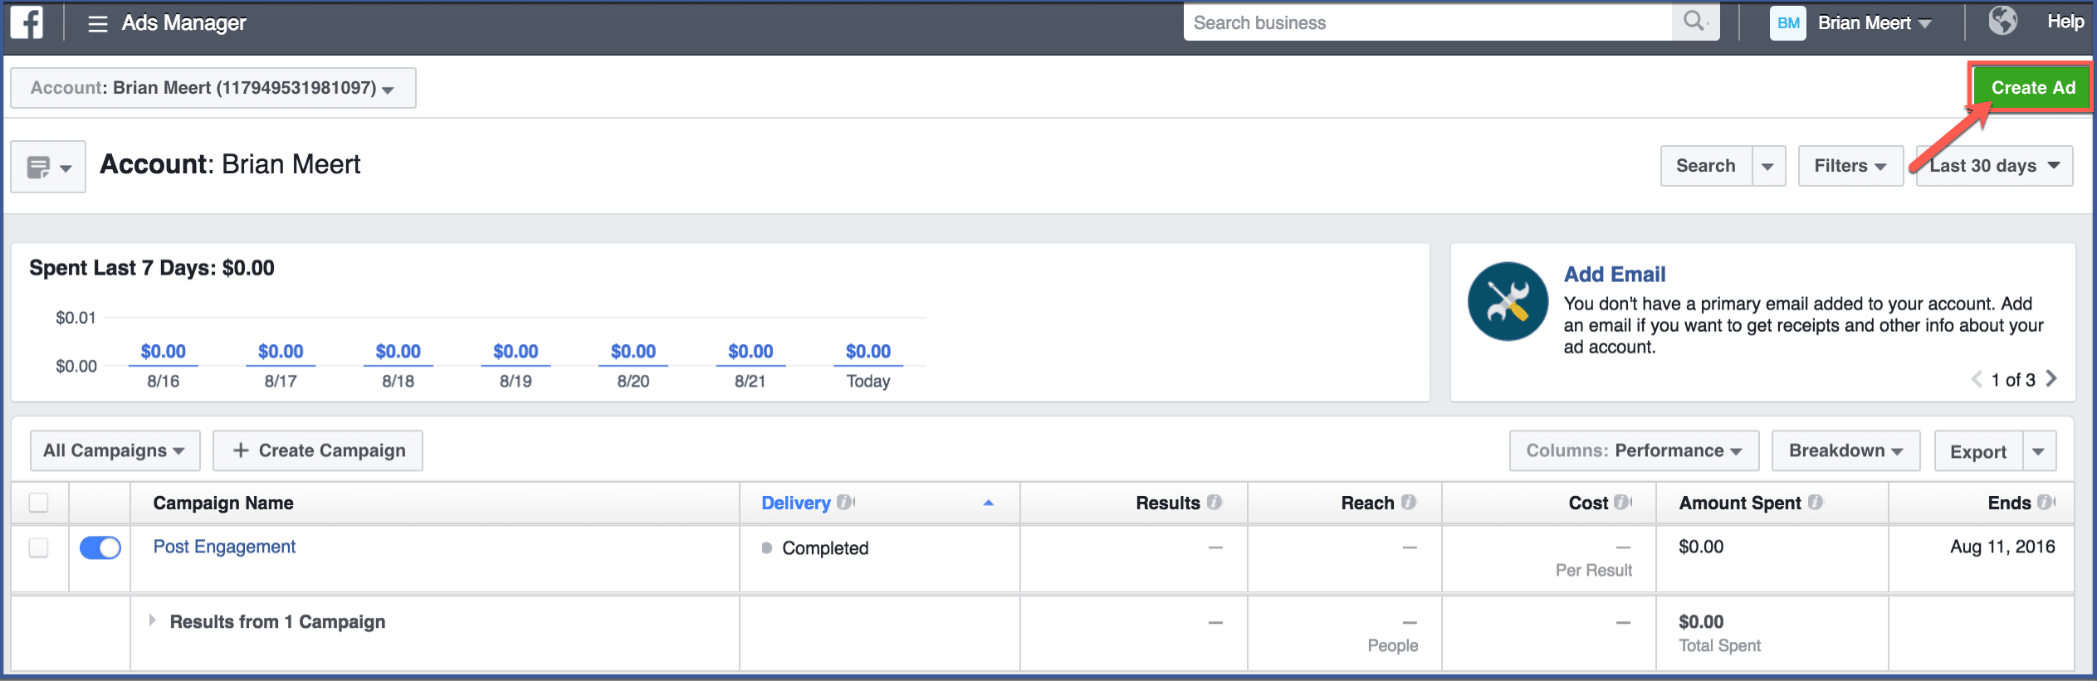The width and height of the screenshot is (2097, 681).
Task: Go to next tip with right arrow
Action: 2051,379
